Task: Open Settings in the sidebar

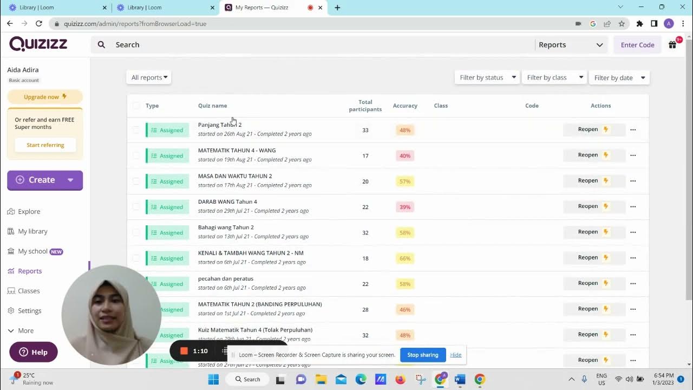Action: (24, 311)
